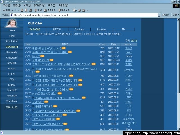This screenshot has height=135, width=180.
Task: Open the 편집(E) menu
Action: (17, 6)
